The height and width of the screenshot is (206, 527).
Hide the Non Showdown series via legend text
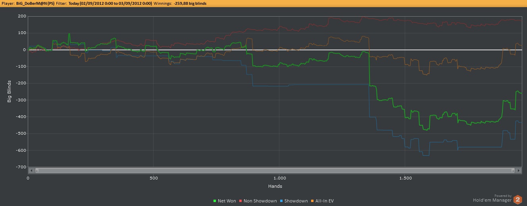point(260,201)
